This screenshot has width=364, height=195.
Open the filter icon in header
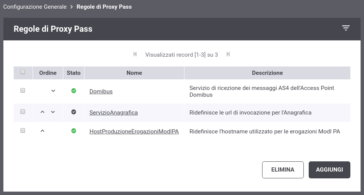coord(346,28)
